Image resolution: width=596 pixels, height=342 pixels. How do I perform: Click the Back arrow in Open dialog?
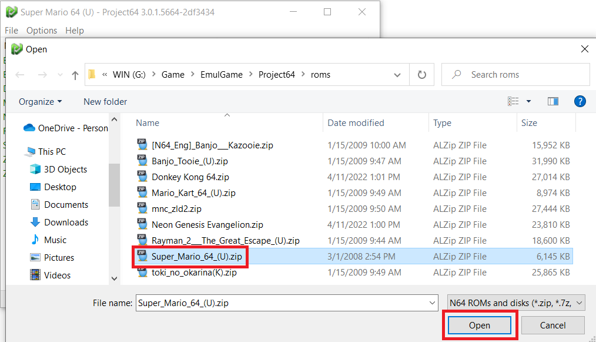pyautogui.click(x=20, y=75)
